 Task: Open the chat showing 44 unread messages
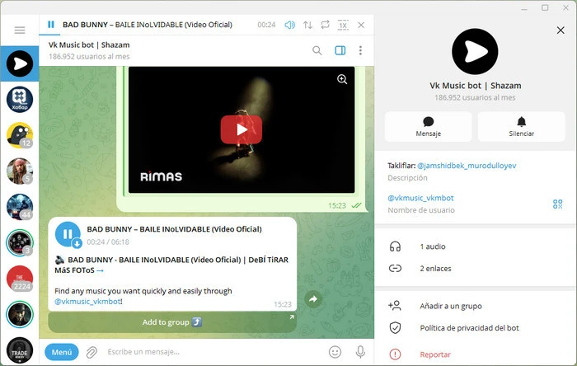coord(20,207)
